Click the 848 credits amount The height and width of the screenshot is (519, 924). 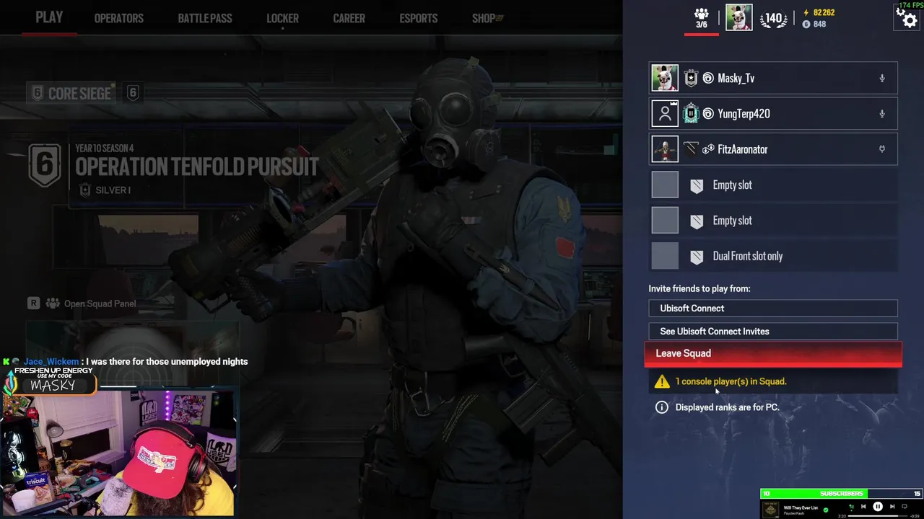(819, 24)
